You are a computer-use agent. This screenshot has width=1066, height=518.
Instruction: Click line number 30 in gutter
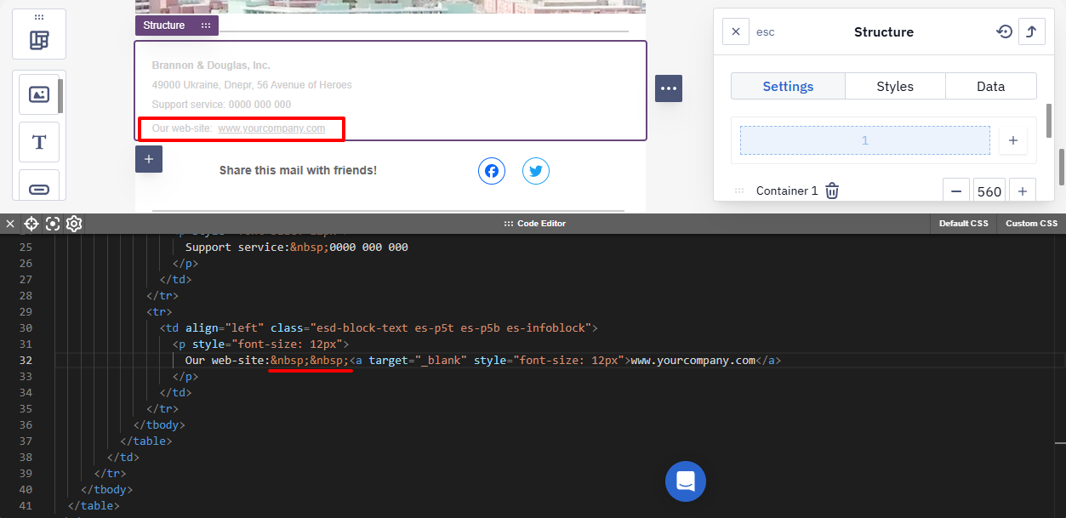[25, 328]
